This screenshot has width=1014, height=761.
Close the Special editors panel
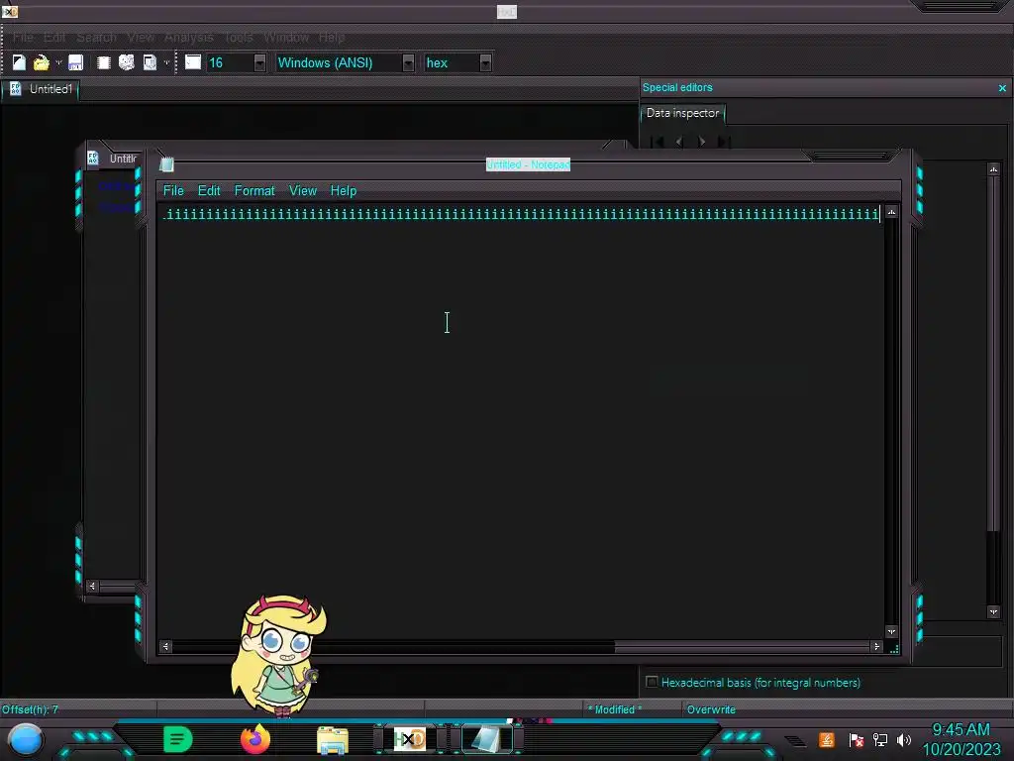click(x=1002, y=88)
